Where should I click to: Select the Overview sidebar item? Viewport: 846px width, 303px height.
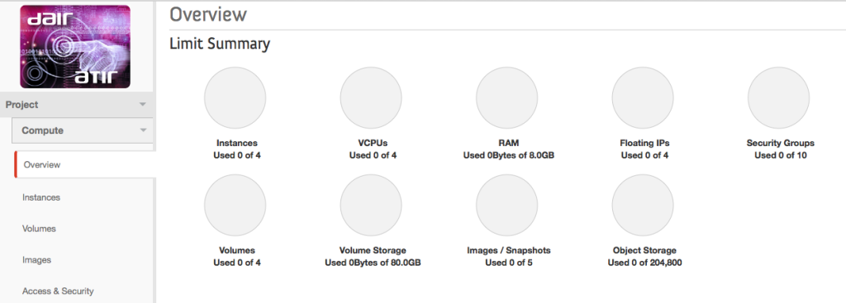tap(84, 164)
